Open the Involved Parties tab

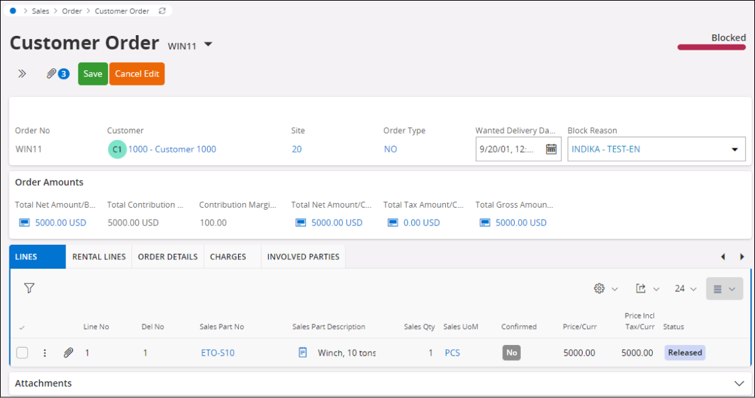pyautogui.click(x=303, y=257)
